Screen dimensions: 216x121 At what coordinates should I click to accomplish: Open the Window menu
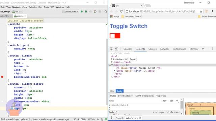click(60, 7)
